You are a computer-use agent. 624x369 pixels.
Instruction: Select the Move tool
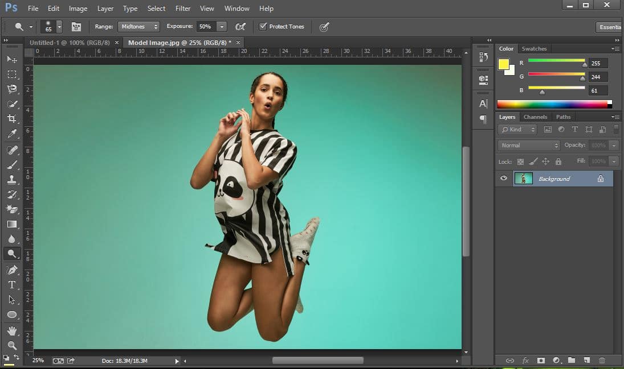pos(11,59)
